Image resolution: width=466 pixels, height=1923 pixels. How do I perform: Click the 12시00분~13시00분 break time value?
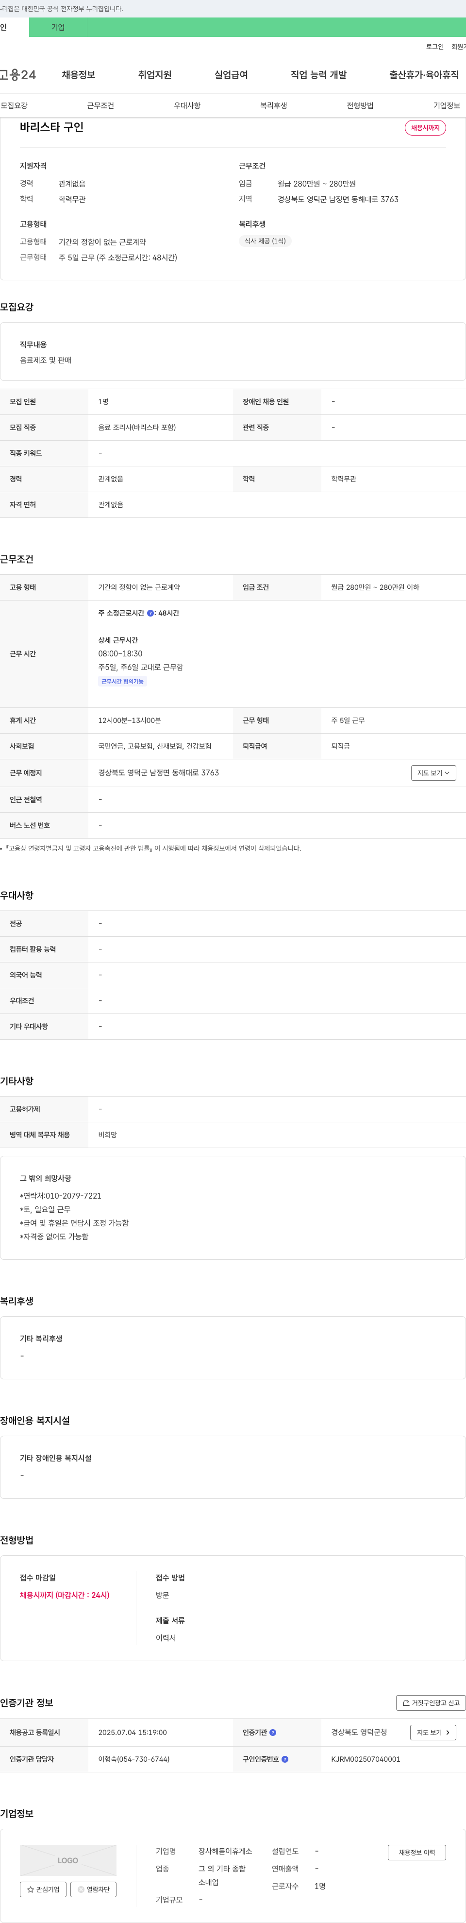130,721
